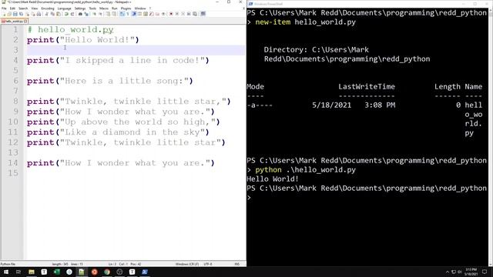Screen dimensions: 493x277
Task: Click the comment line '# hello_world.py'
Action: click(x=70, y=29)
